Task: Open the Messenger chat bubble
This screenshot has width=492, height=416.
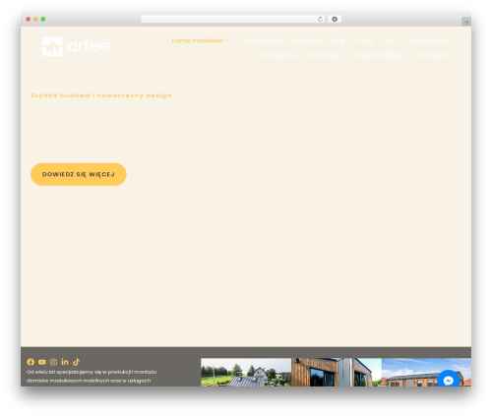Action: click(449, 380)
